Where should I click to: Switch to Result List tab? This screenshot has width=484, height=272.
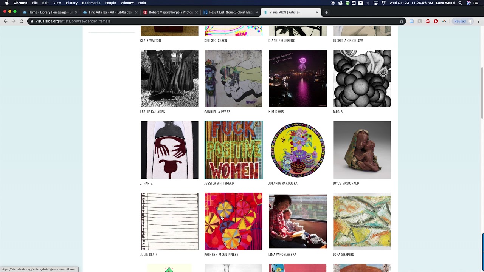(x=231, y=12)
